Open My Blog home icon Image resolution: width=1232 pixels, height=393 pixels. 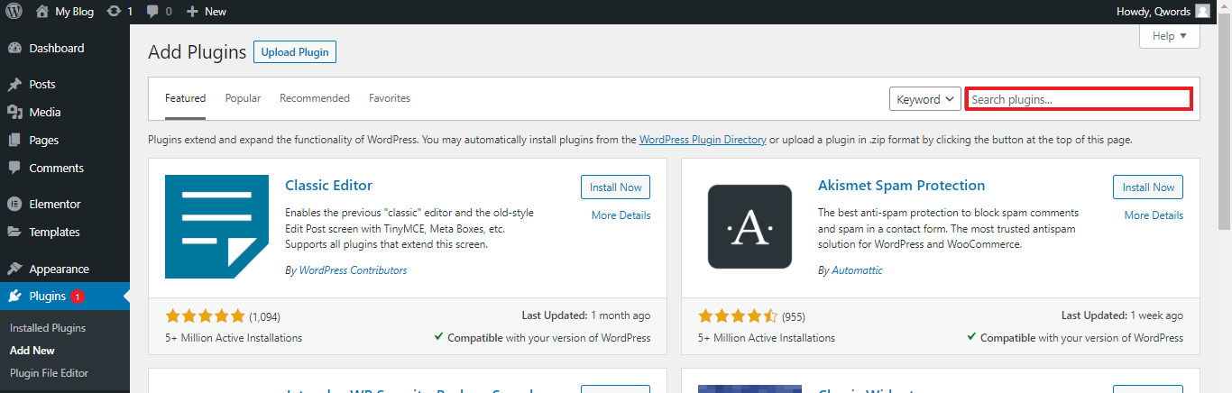(x=42, y=11)
